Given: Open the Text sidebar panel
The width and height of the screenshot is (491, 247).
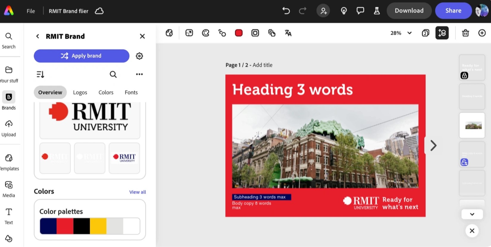Looking at the screenshot, I should pyautogui.click(x=9, y=216).
